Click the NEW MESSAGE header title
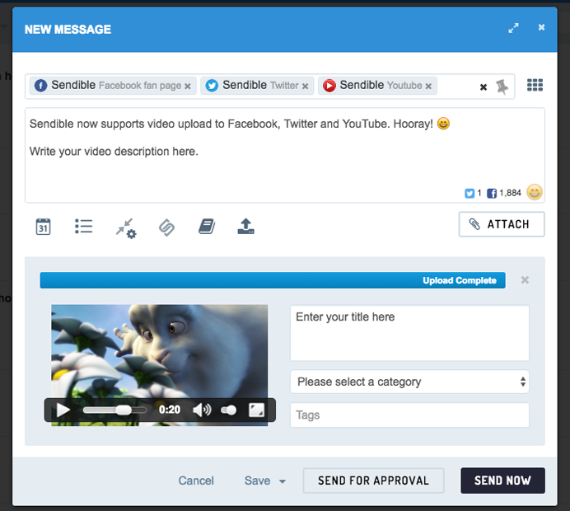The width and height of the screenshot is (570, 511). (x=68, y=30)
